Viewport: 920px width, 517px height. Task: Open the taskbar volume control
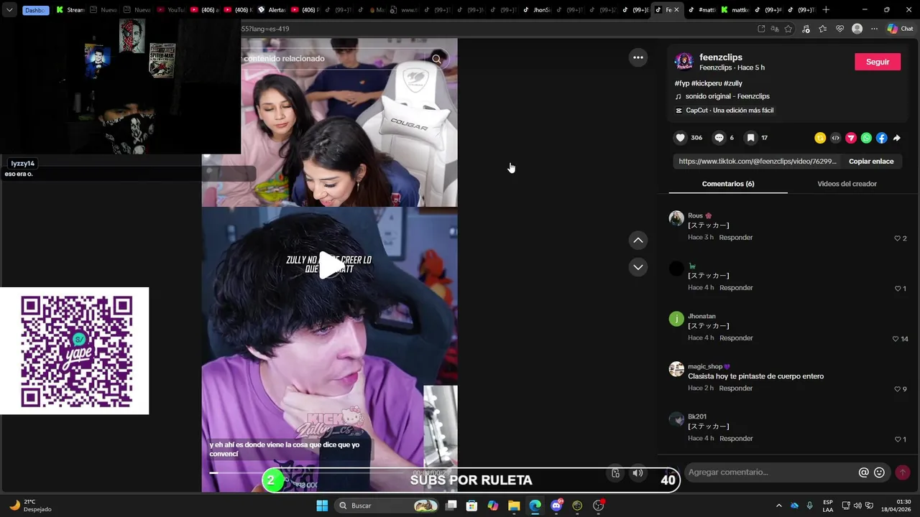point(857,506)
